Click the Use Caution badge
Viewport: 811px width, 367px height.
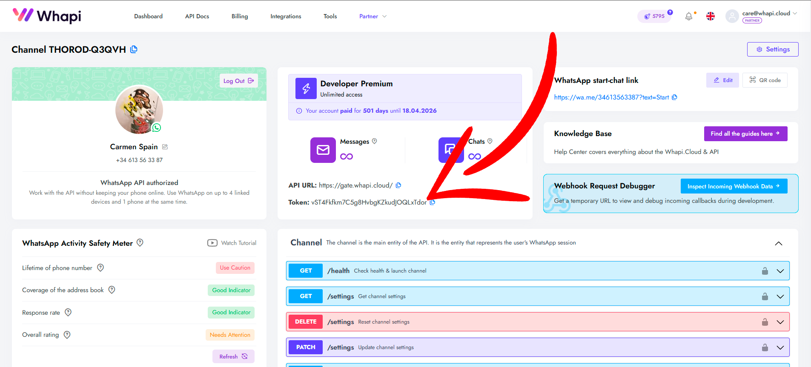click(x=235, y=267)
